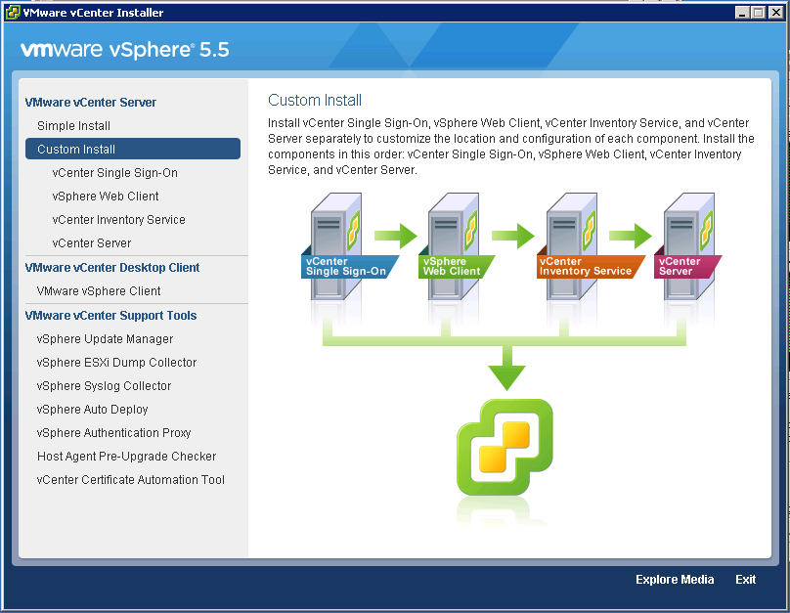Click the Custom Install page heading
This screenshot has height=613, width=790.
point(315,101)
